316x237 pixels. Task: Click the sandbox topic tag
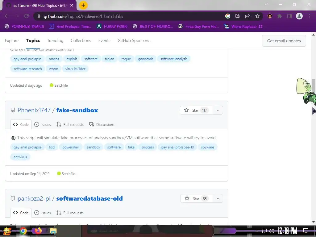tap(93, 147)
